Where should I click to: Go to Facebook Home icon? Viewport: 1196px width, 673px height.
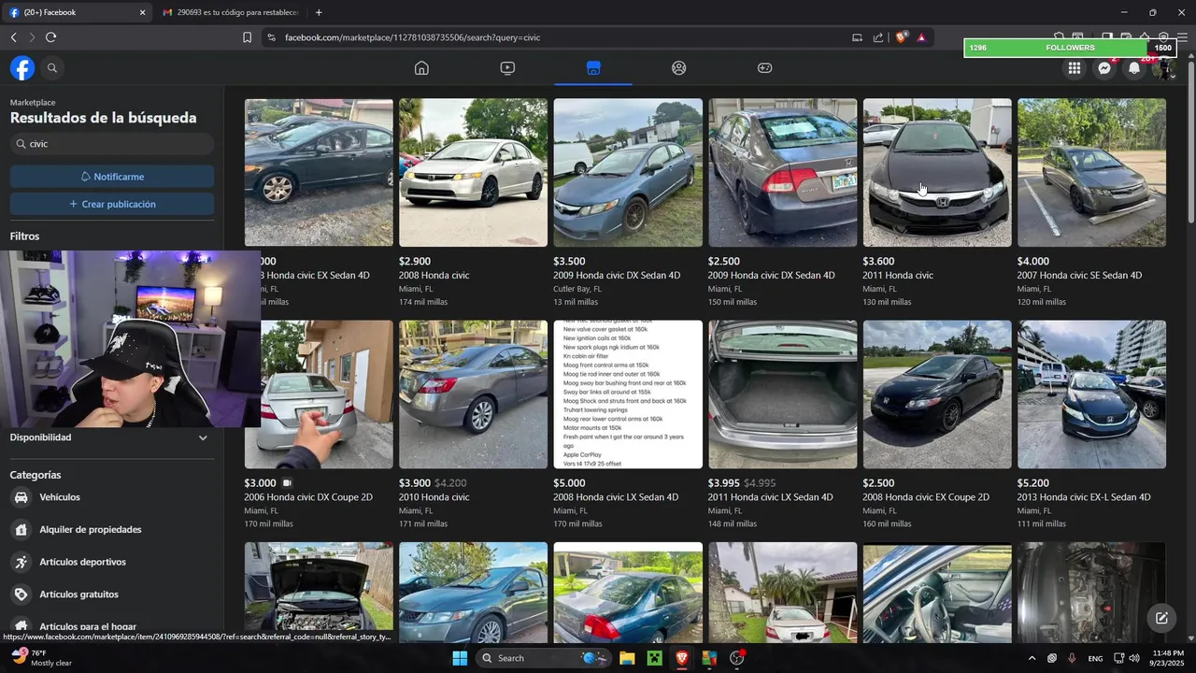tap(421, 68)
